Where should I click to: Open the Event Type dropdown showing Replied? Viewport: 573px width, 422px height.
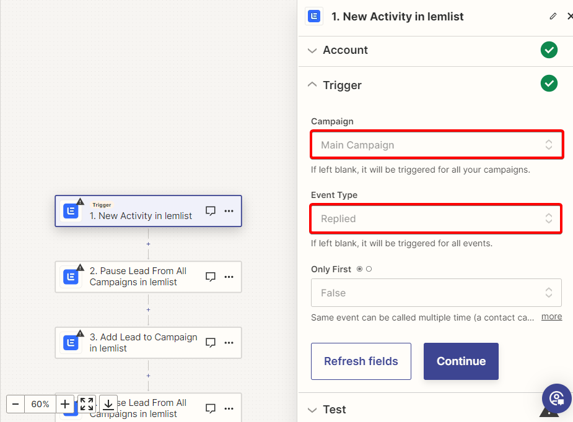click(435, 218)
